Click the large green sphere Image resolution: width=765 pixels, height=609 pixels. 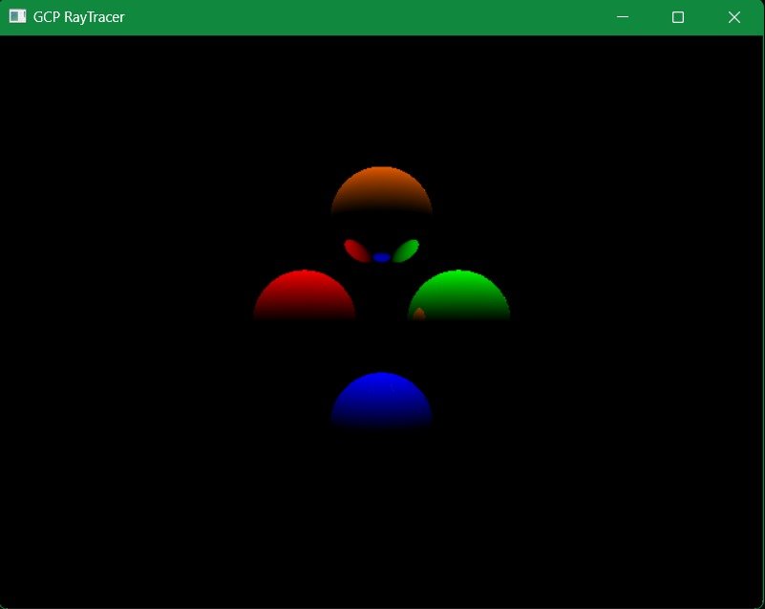459,294
